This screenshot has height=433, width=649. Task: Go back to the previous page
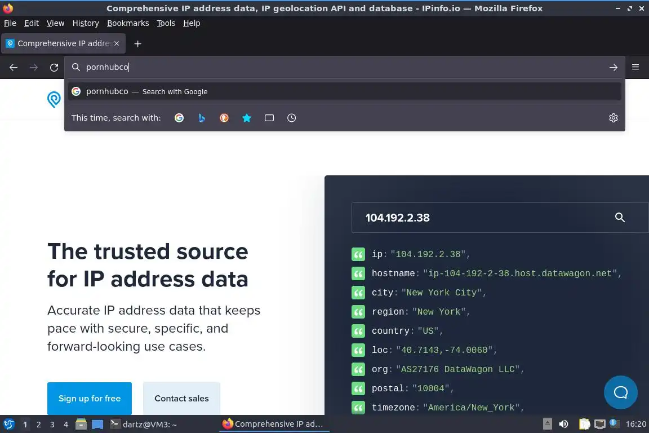pos(14,67)
